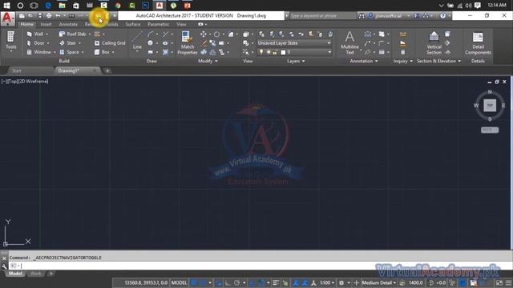This screenshot has width=513, height=288.
Task: Expand the Layers panel
Action: coord(296,61)
